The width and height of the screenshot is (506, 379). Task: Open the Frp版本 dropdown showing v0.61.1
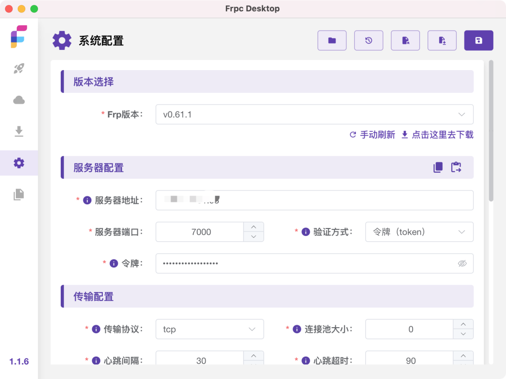pyautogui.click(x=314, y=114)
